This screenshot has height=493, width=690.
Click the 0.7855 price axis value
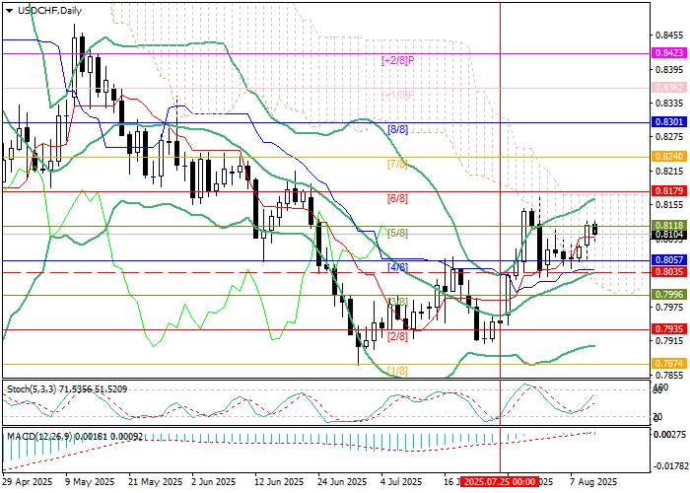pyautogui.click(x=669, y=375)
